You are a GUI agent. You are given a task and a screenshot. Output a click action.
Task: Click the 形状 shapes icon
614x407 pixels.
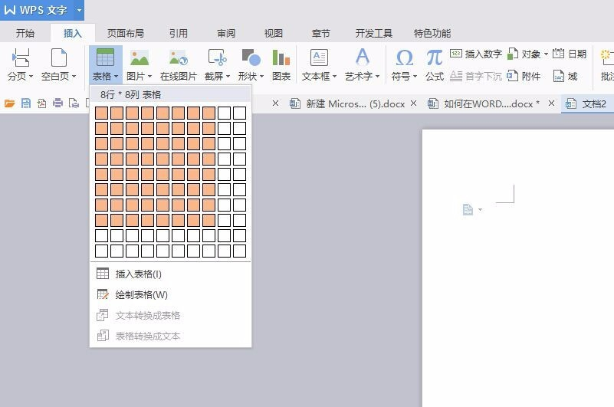251,57
